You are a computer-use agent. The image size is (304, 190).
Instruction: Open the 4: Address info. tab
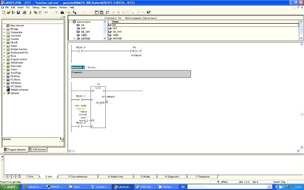[x=116, y=177]
